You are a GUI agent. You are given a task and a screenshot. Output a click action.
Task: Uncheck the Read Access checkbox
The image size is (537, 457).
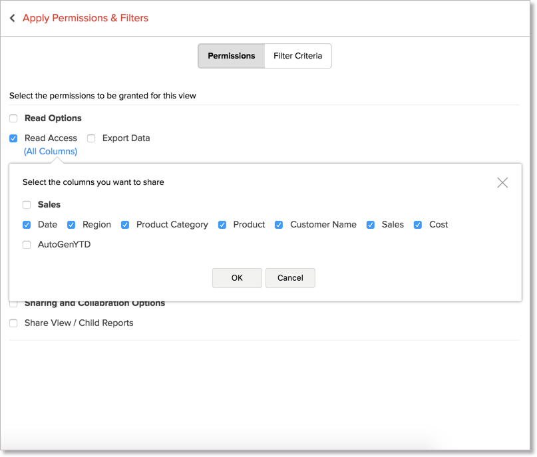13,138
